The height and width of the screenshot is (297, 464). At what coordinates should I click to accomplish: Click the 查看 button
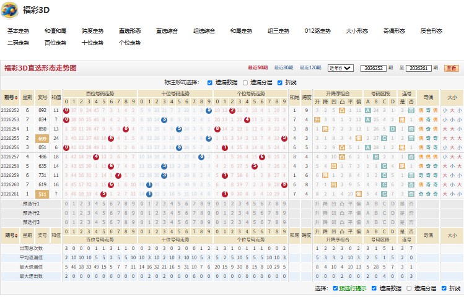coord(451,68)
